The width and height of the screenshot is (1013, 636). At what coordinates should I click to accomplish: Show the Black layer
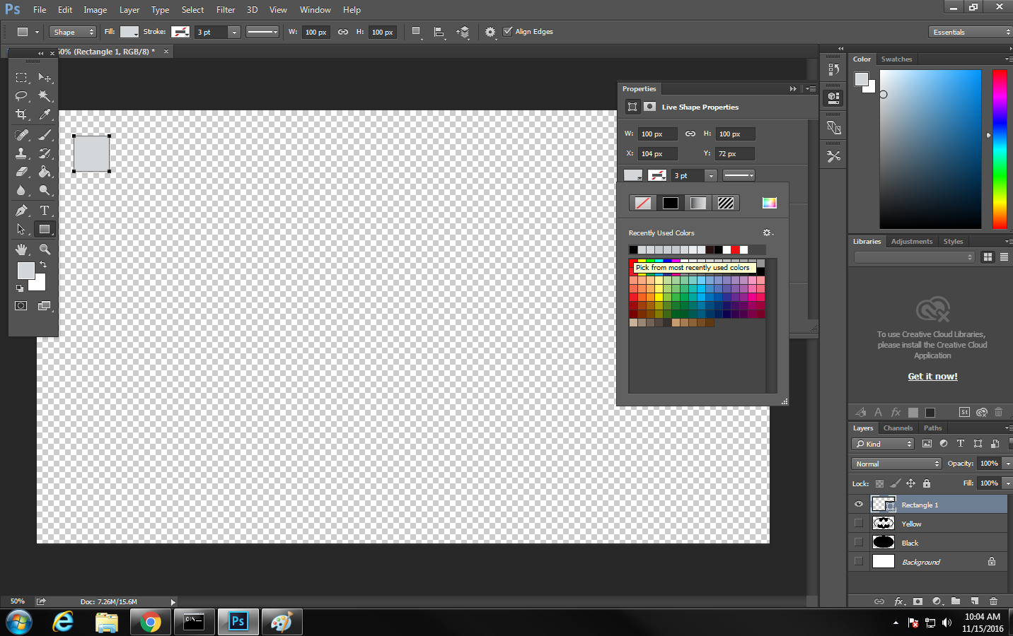point(859,542)
